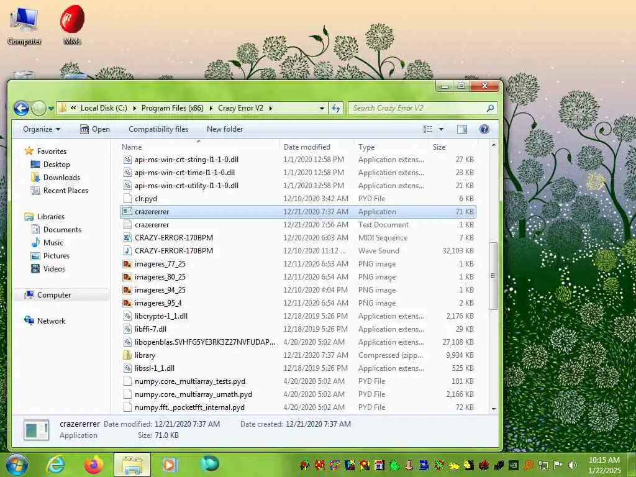Image resolution: width=636 pixels, height=477 pixels.
Task: Select the CRAZY-ERROR-170BPM MIDI Sequence icon
Action: pyautogui.click(x=127, y=237)
